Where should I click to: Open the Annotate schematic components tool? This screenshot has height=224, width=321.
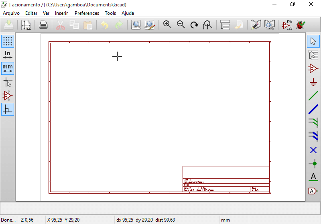[x=287, y=25]
